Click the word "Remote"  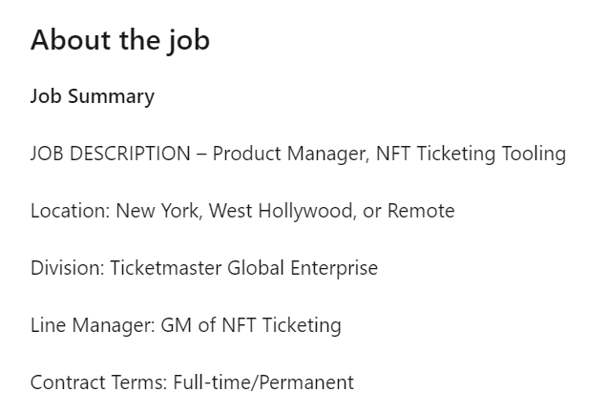click(x=421, y=211)
